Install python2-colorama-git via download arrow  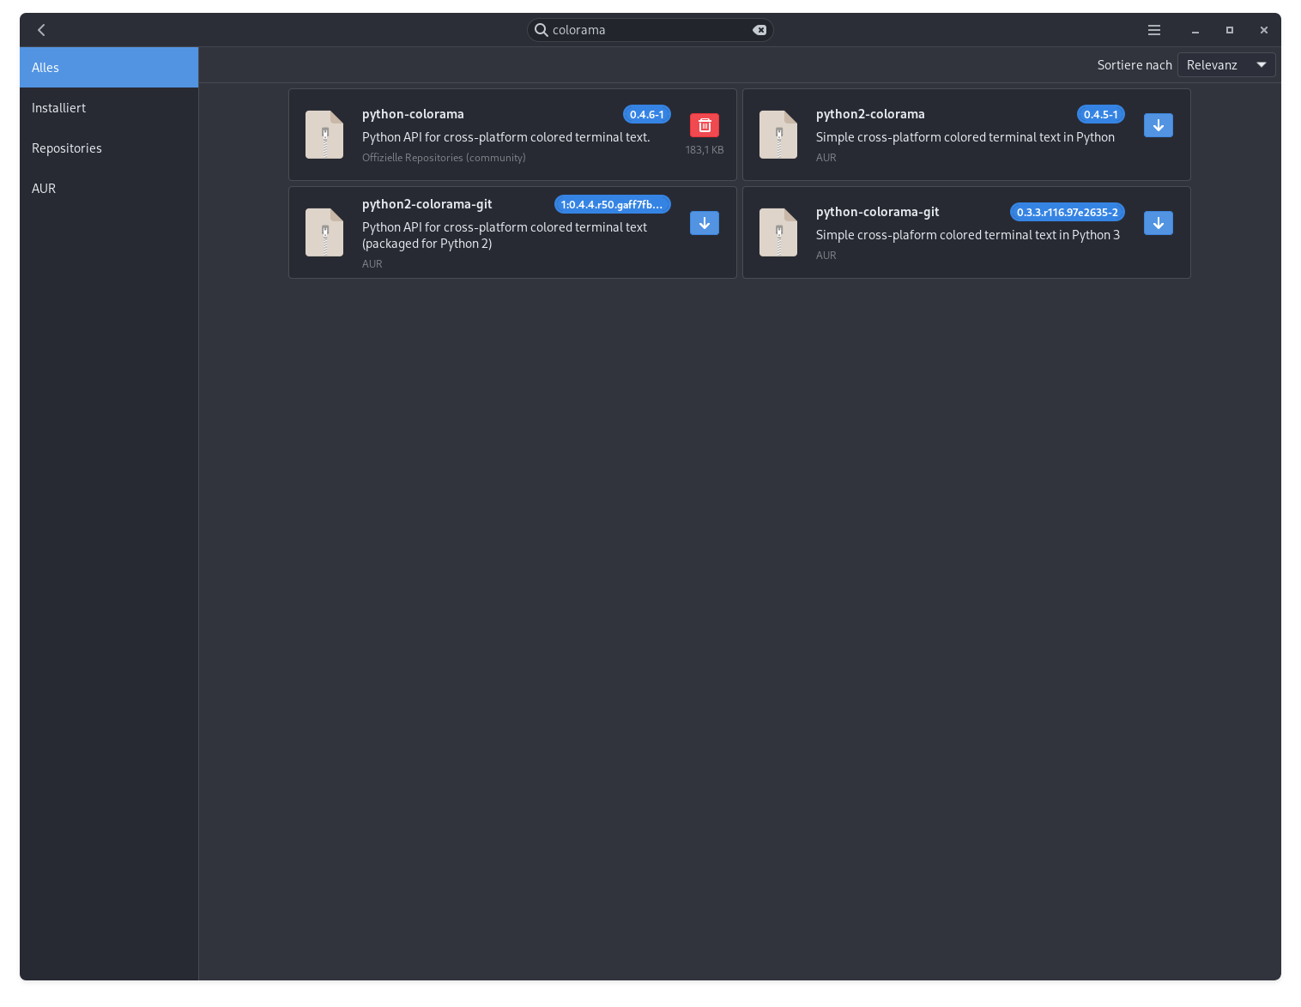[x=704, y=223]
